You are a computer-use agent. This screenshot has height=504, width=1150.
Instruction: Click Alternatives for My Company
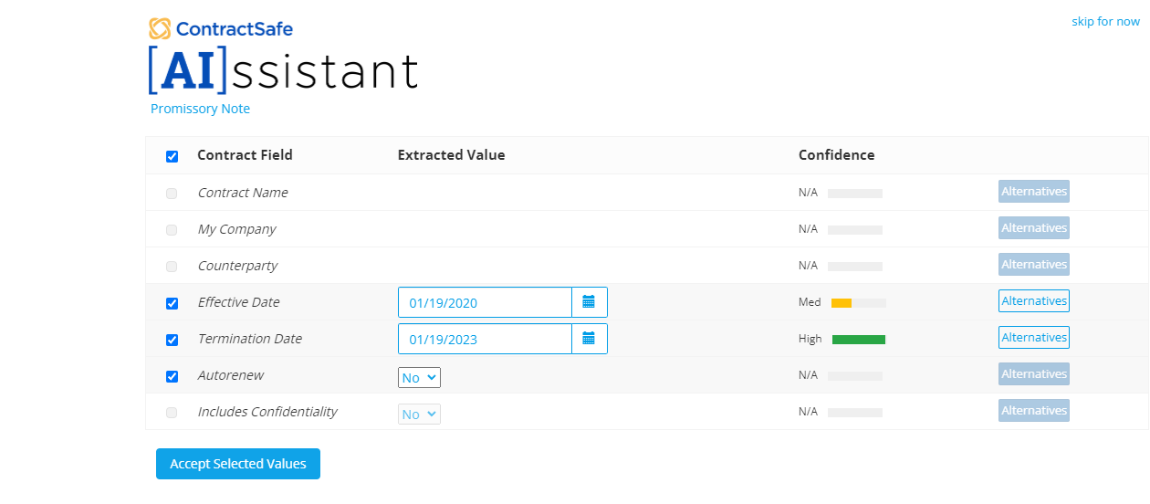pyautogui.click(x=1034, y=228)
